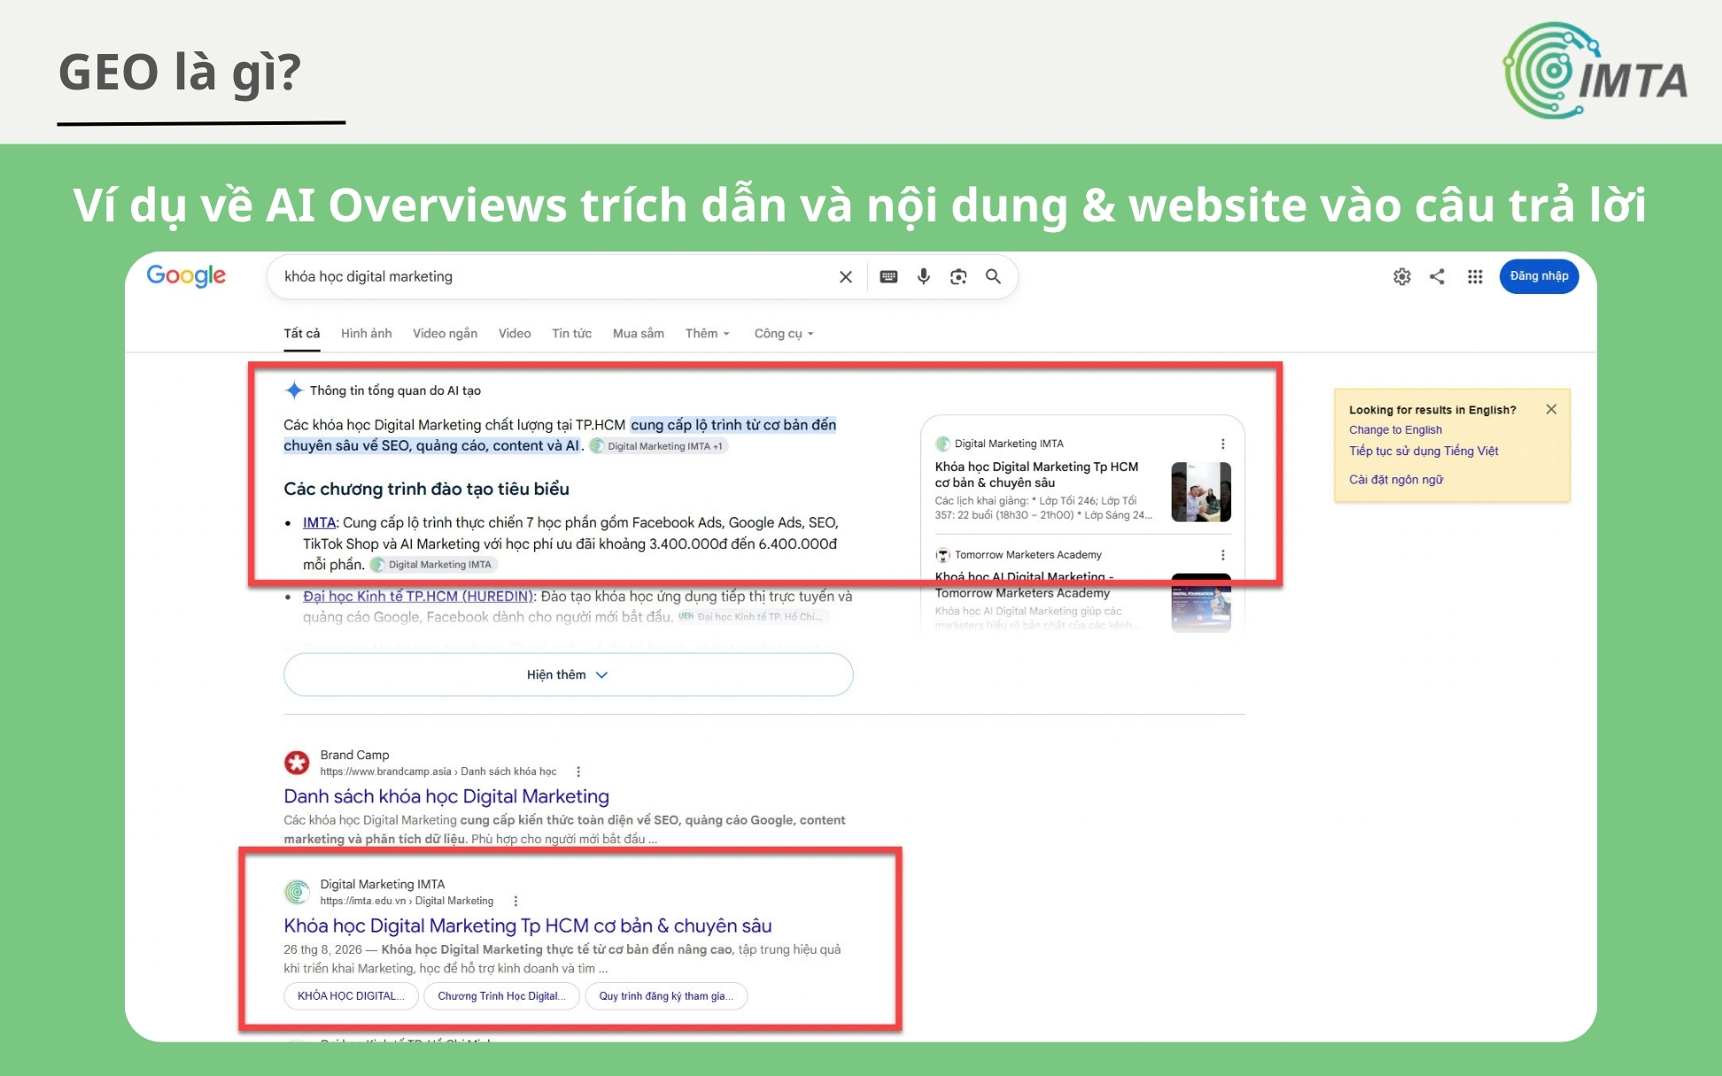Click Change to English link

(x=1395, y=430)
